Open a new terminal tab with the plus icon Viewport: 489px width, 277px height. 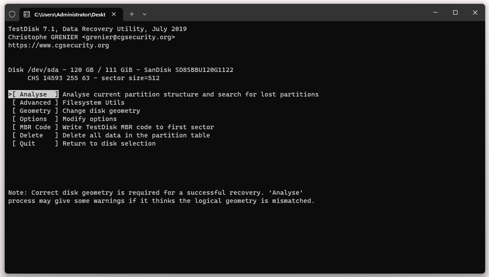tap(132, 14)
